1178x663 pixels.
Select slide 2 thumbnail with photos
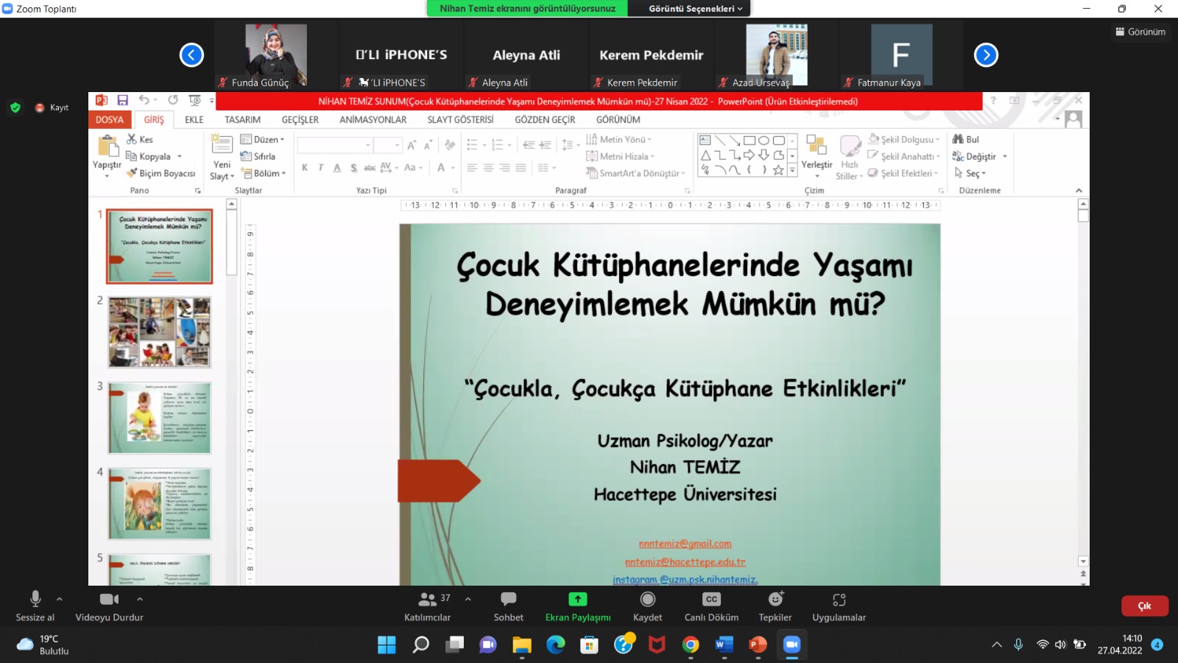160,332
